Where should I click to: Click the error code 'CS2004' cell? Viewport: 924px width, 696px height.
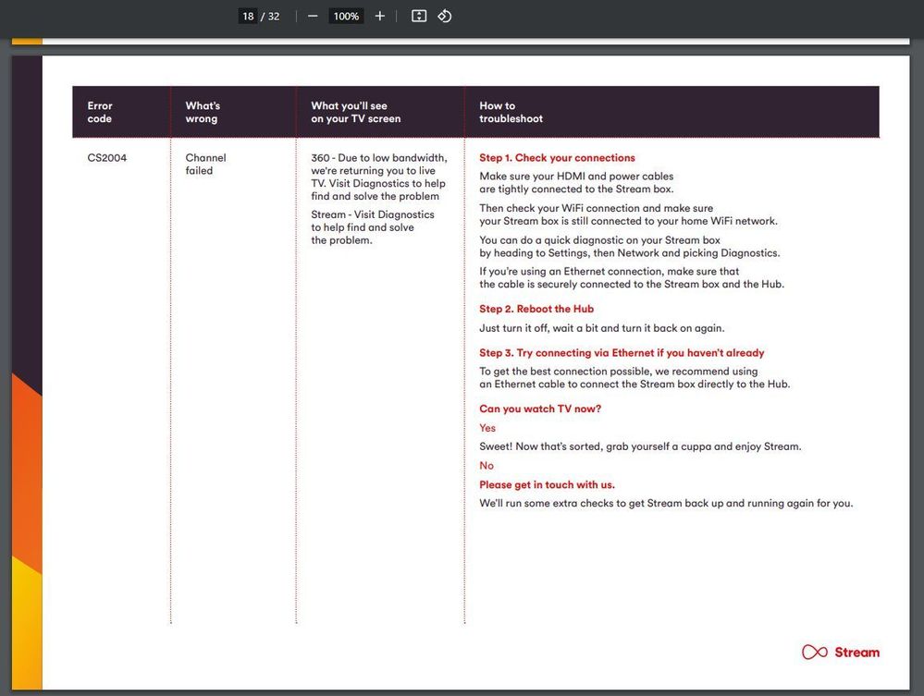tap(106, 158)
